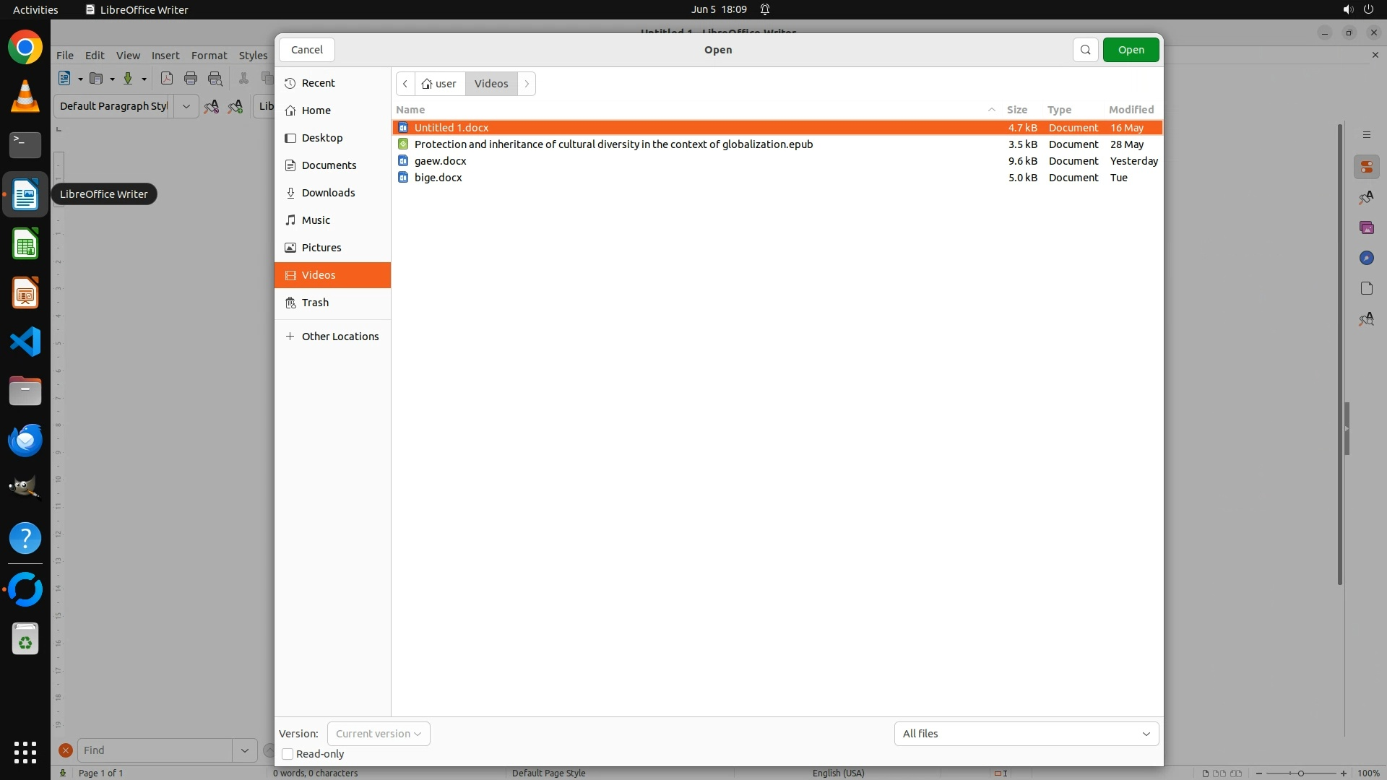Screen dimensions: 1387x780
Task: Click the Export as PDF toolbar icon
Action: pyautogui.click(x=167, y=79)
